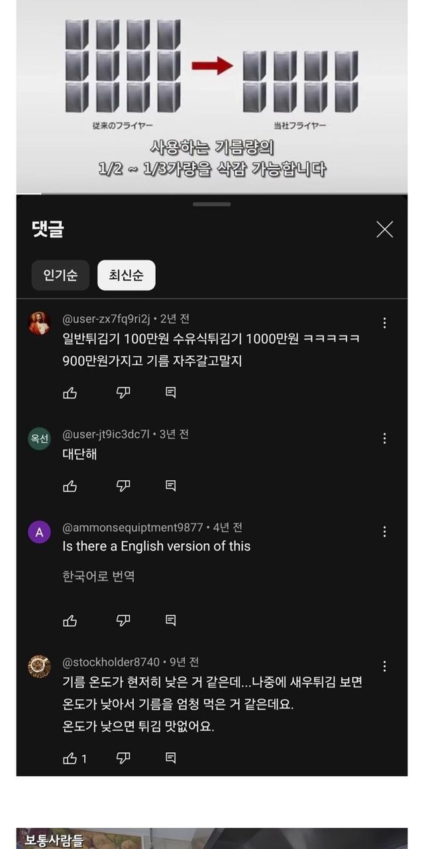The image size is (424, 849).
Task: Like the '대단해' comment
Action: (70, 486)
